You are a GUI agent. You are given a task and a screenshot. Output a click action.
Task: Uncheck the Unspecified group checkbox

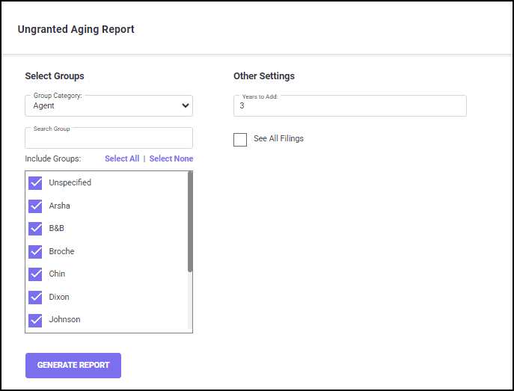tap(35, 183)
